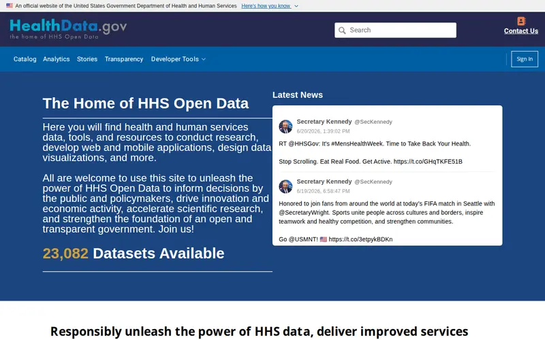
Task: Click the Sign In button
Action: (x=525, y=59)
